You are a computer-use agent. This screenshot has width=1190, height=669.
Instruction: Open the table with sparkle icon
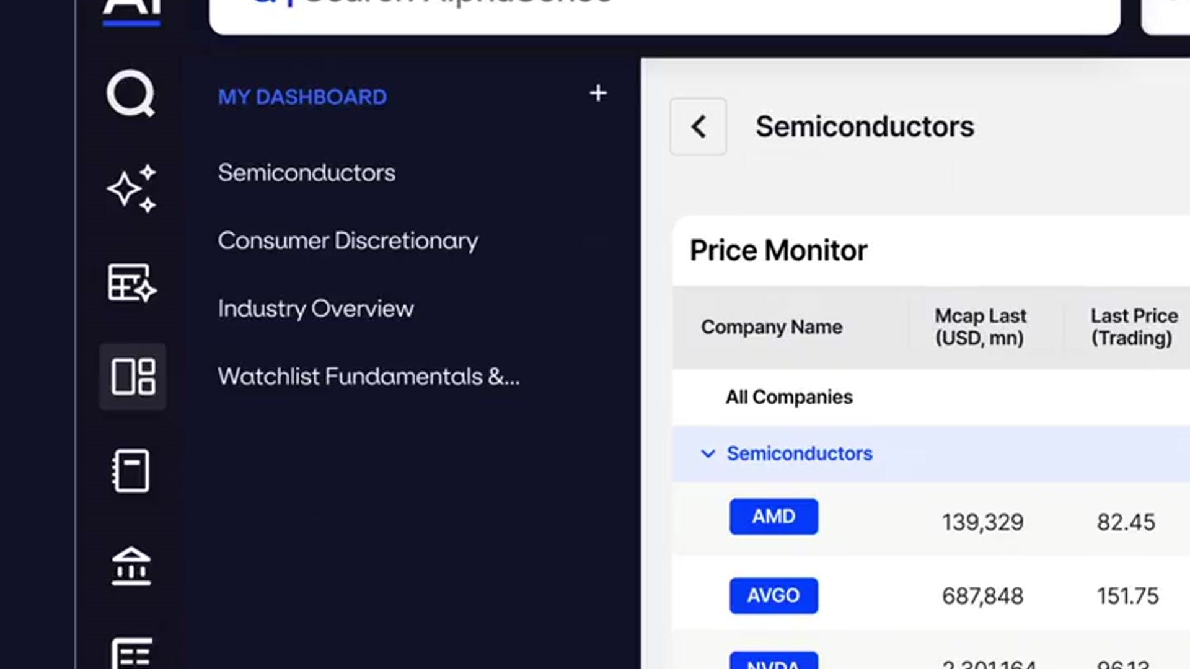point(131,283)
